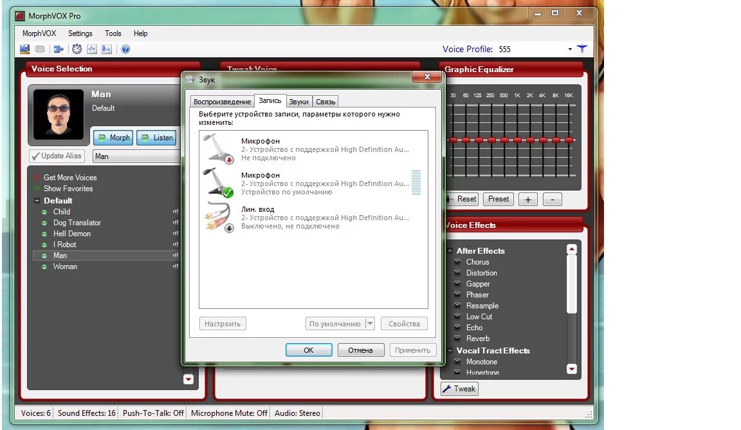
Task: Open the blue help question mark icon
Action: click(x=125, y=49)
